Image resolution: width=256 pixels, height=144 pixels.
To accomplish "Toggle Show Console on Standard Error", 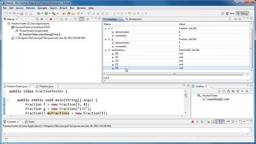I will pyautogui.click(x=222, y=122).
